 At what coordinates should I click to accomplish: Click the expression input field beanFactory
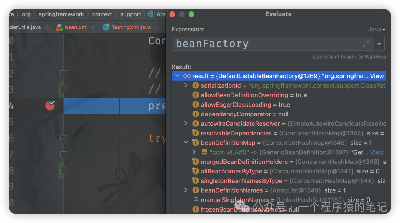pos(273,44)
